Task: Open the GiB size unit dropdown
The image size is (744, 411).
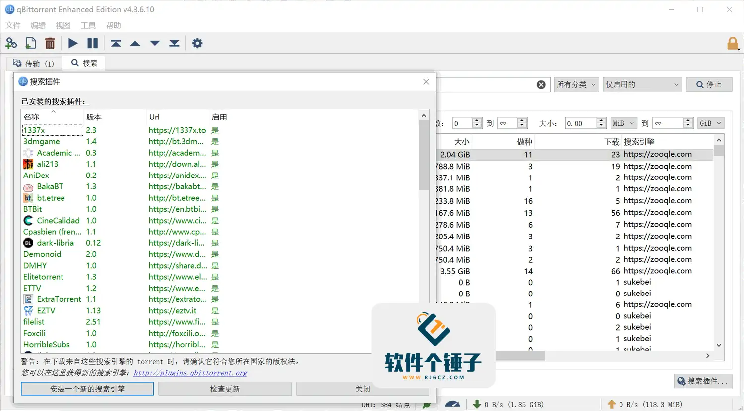Action: (x=711, y=123)
